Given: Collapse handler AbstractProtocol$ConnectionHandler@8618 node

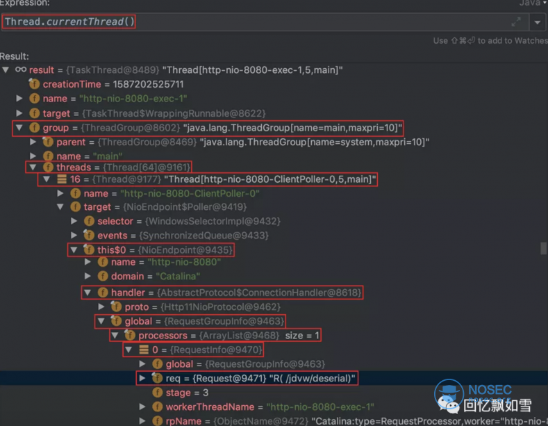Looking at the screenshot, I should tap(88, 293).
